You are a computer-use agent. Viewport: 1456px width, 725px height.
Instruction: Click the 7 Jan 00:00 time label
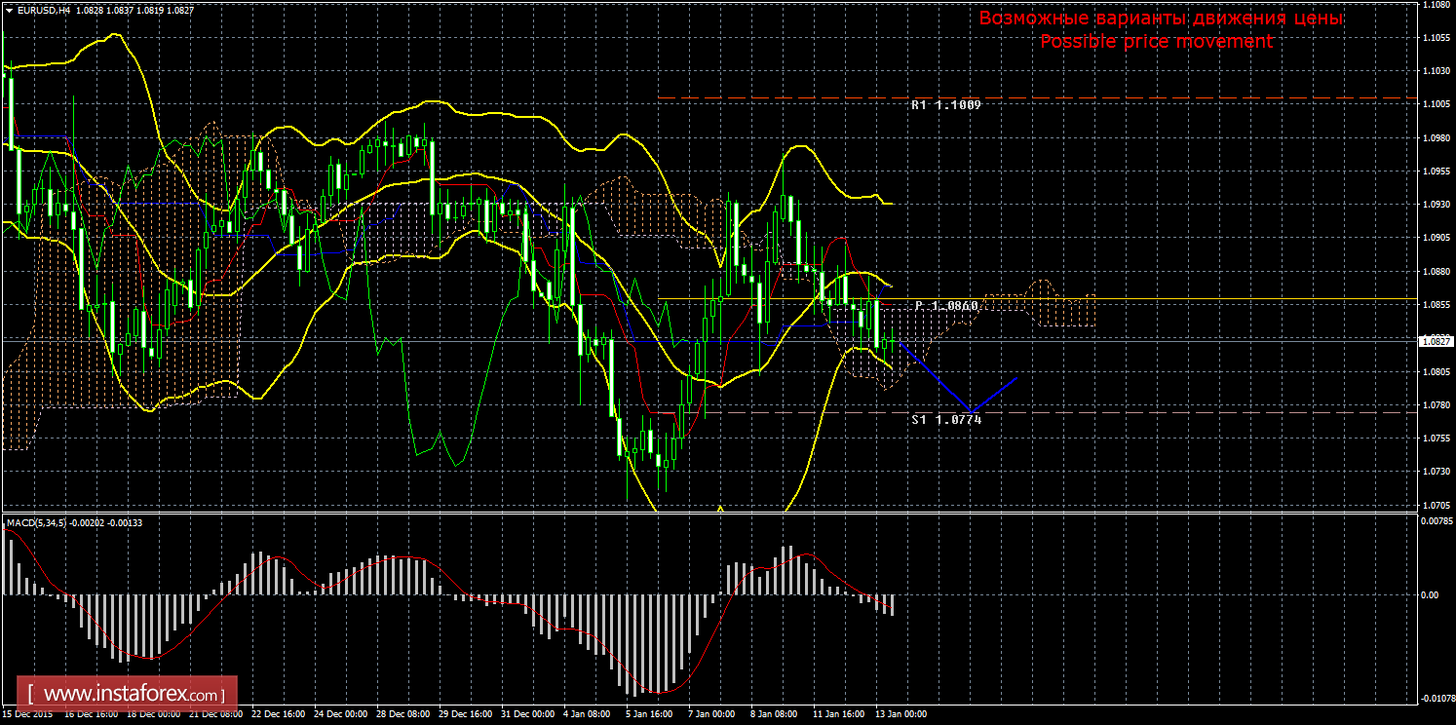pyautogui.click(x=711, y=714)
